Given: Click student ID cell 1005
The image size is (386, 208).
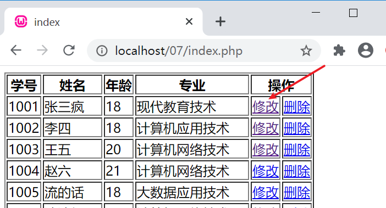Looking at the screenshot, I should point(24,192).
